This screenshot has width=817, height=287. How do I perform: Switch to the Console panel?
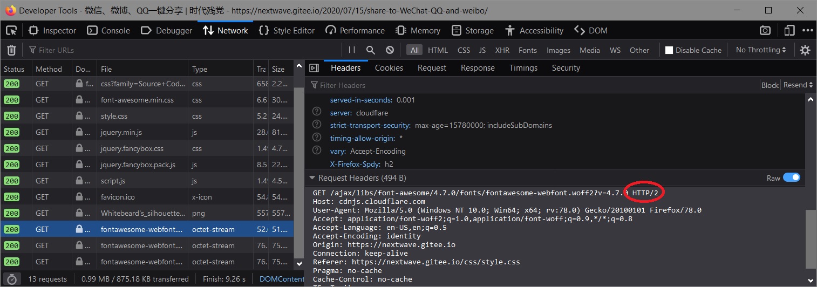[108, 30]
